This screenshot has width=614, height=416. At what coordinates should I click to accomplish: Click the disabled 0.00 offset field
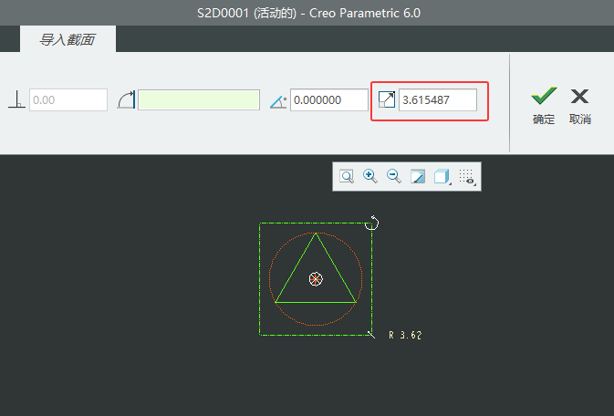(x=68, y=99)
